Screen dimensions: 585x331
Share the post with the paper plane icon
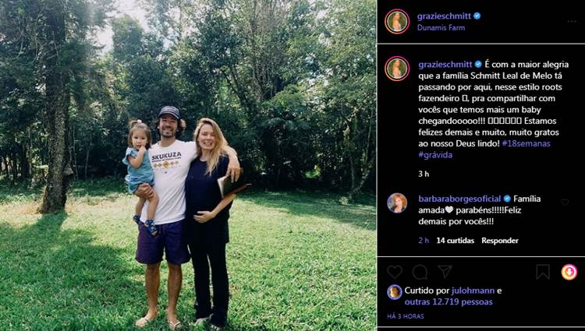[x=445, y=272]
